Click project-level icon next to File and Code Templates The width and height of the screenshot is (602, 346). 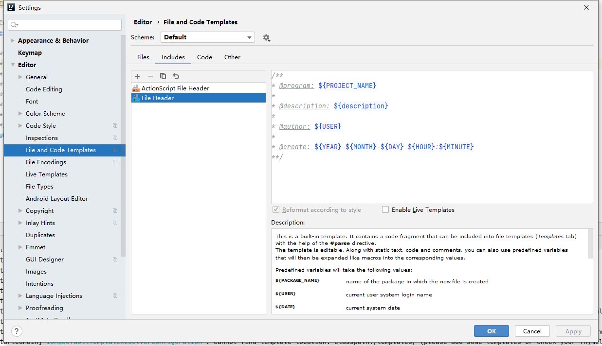tap(115, 150)
